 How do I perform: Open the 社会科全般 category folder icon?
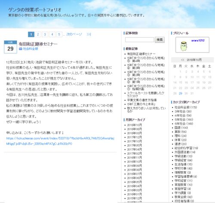pyautogui.click(x=21, y=49)
